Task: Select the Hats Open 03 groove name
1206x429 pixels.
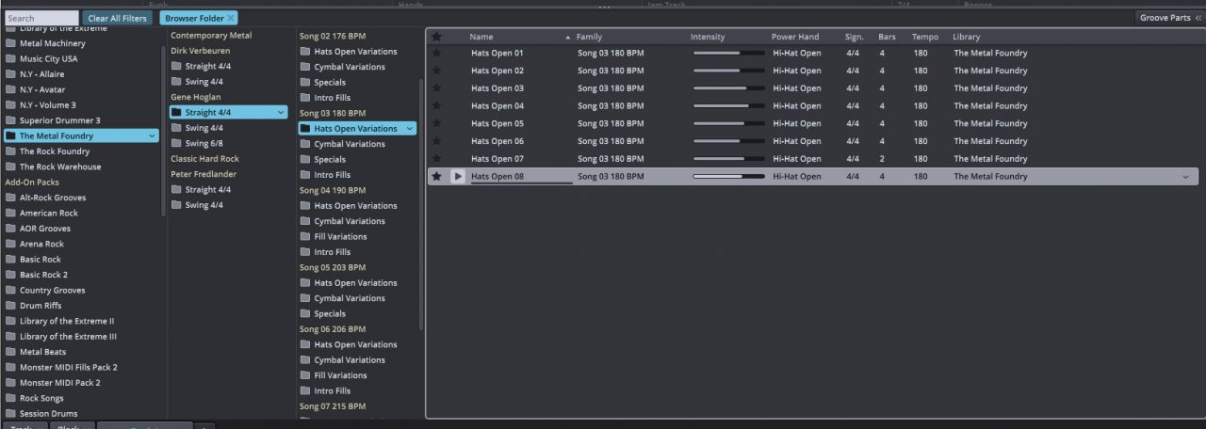Action: click(x=497, y=88)
